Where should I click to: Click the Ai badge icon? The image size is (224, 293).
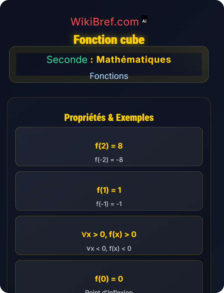click(144, 20)
